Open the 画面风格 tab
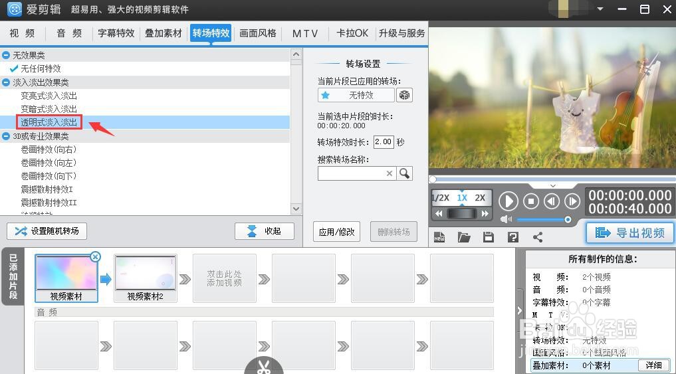Image resolution: width=676 pixels, height=374 pixels. tap(258, 34)
